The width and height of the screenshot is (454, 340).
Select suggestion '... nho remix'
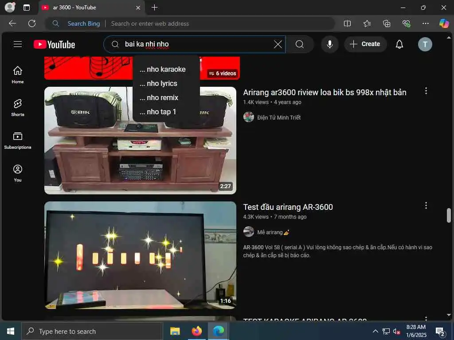[166, 98]
